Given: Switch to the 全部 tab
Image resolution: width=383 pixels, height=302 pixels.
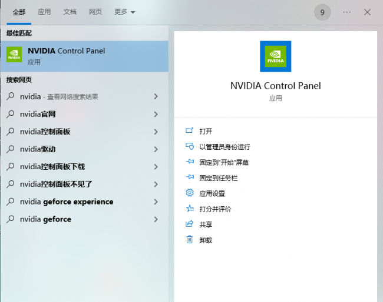Looking at the screenshot, I should pyautogui.click(x=19, y=12).
